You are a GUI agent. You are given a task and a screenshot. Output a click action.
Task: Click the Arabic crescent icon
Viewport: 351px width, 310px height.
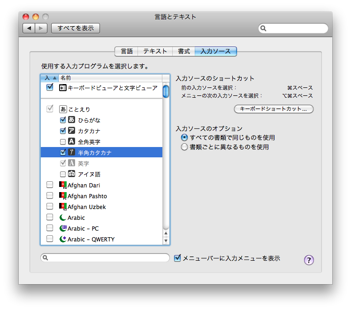click(63, 217)
